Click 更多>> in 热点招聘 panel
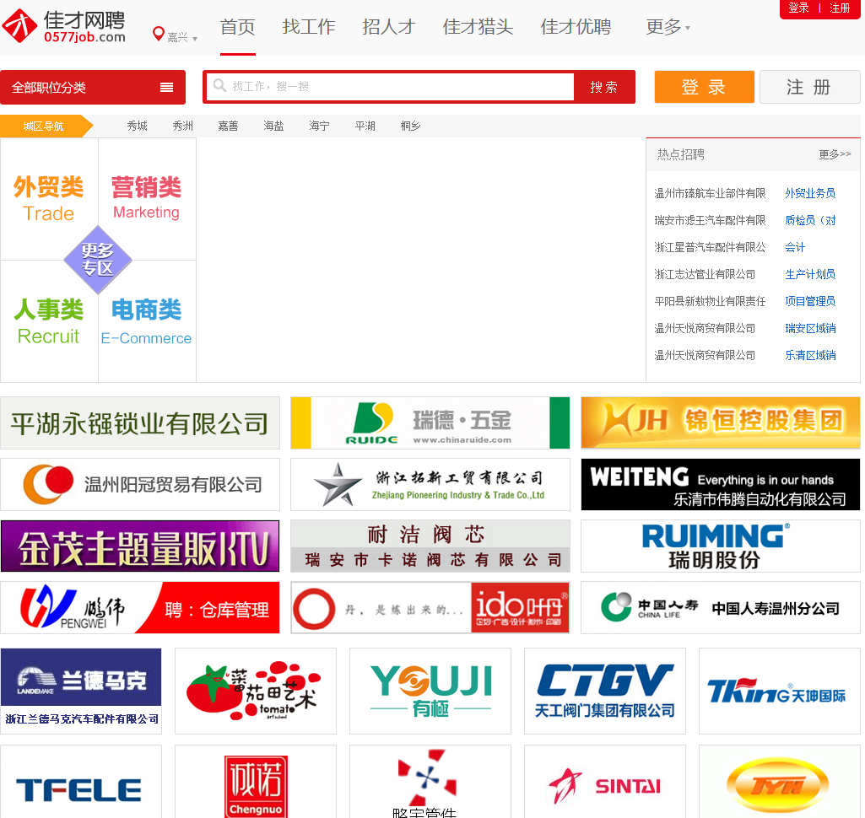 click(x=835, y=154)
